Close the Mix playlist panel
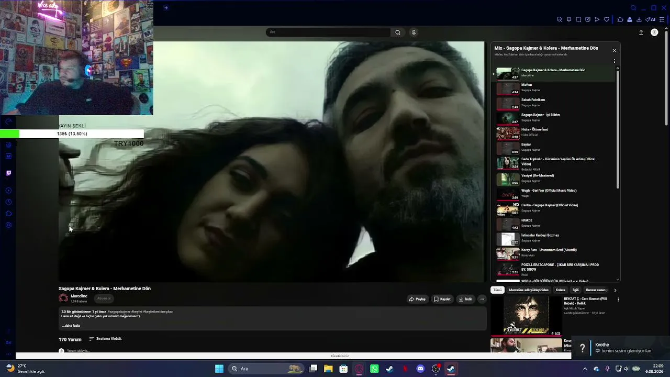The width and height of the screenshot is (670, 377). [x=615, y=51]
